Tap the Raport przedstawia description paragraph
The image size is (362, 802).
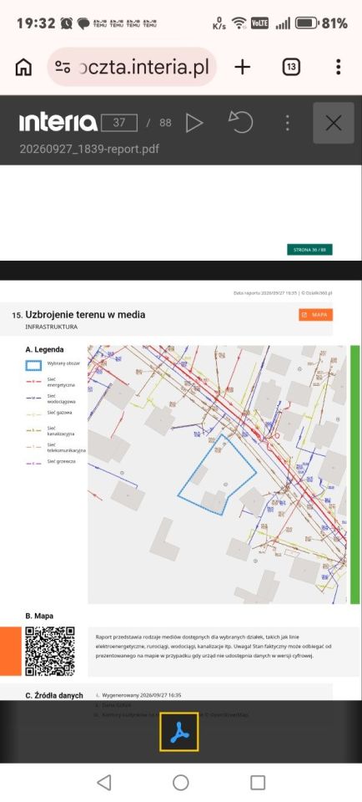click(x=214, y=646)
